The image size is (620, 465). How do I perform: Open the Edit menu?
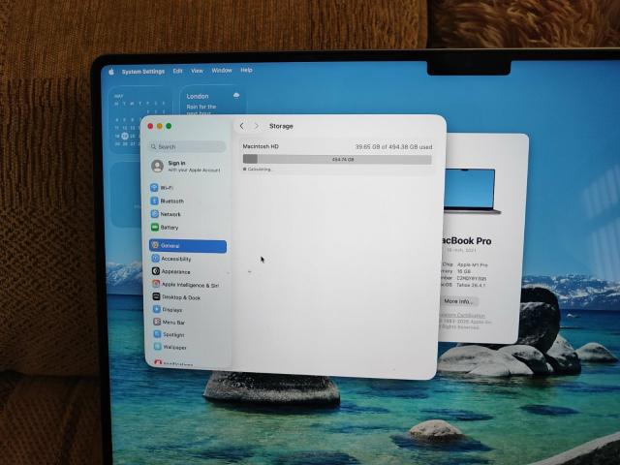[x=178, y=71]
